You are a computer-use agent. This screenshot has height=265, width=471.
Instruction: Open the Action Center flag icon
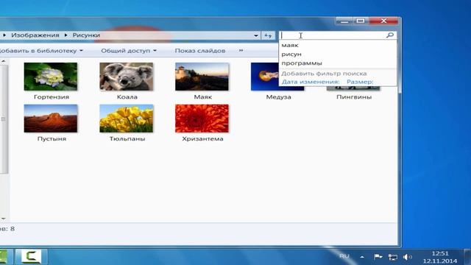[x=378, y=257]
